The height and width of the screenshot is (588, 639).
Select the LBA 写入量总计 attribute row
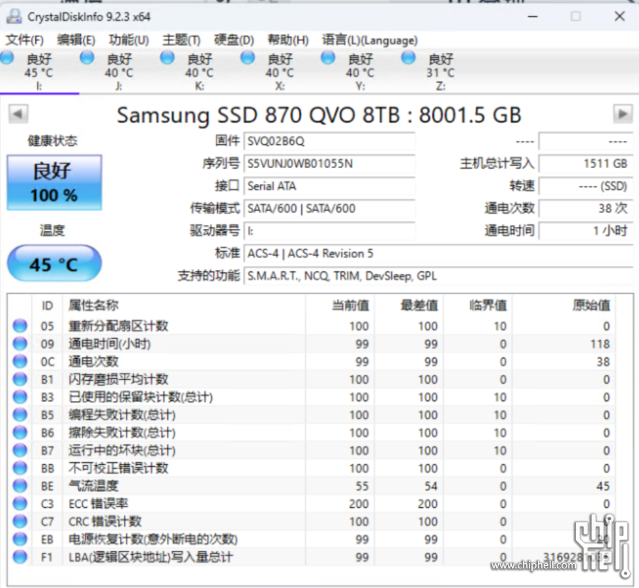(x=312, y=557)
